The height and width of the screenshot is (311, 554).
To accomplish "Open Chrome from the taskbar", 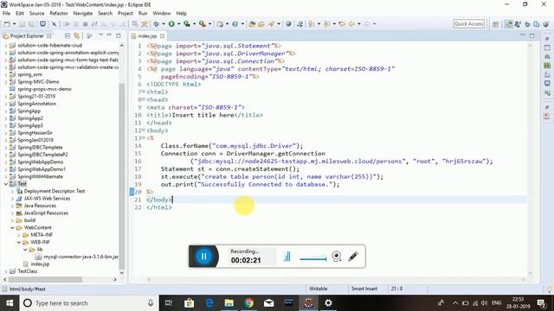I will click(x=249, y=303).
